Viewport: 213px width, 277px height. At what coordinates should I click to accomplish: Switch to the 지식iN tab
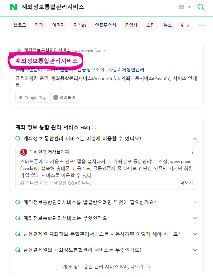(x=80, y=25)
